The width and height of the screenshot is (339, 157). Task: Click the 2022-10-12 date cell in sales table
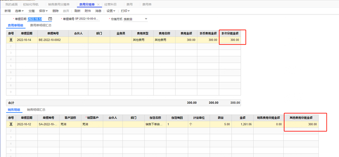[27, 125]
